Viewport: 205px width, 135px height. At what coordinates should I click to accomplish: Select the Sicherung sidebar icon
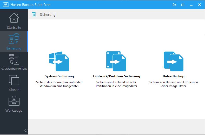coord(14,39)
